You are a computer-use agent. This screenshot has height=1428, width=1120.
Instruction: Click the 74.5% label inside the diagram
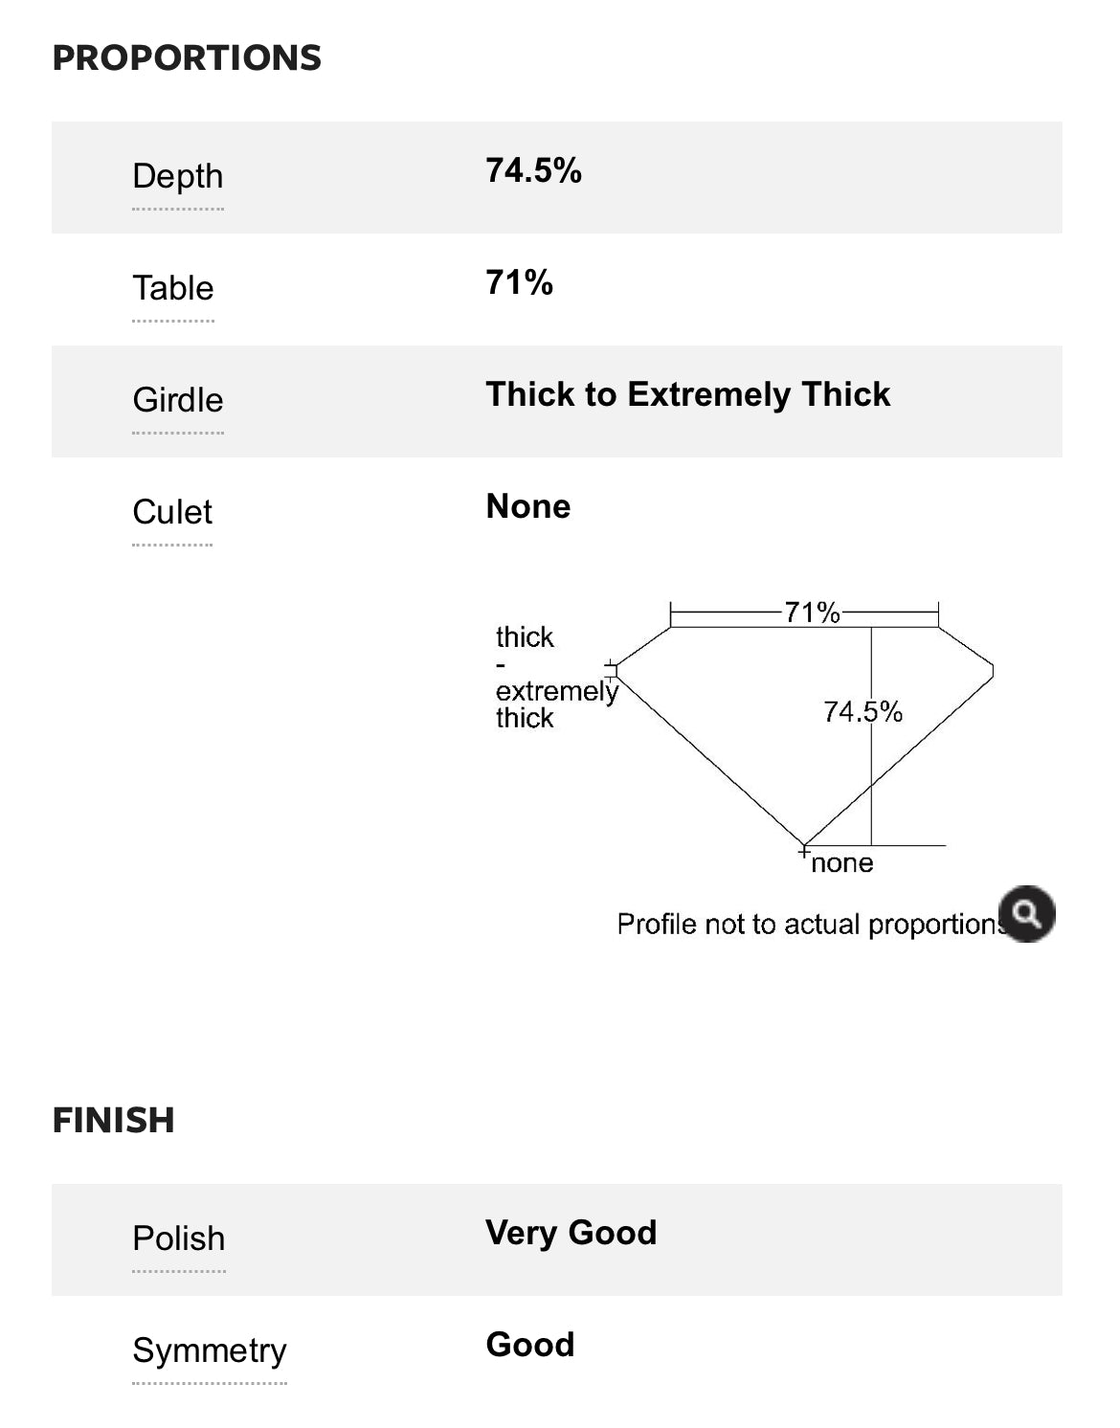862,712
